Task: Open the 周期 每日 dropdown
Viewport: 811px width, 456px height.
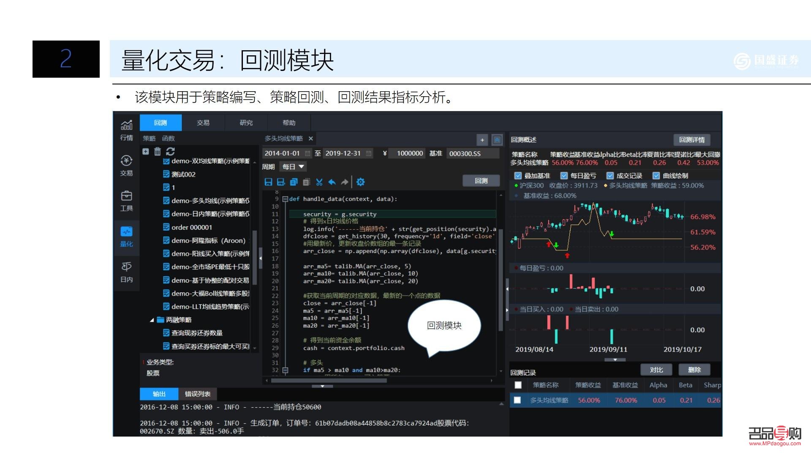Action: [x=293, y=167]
